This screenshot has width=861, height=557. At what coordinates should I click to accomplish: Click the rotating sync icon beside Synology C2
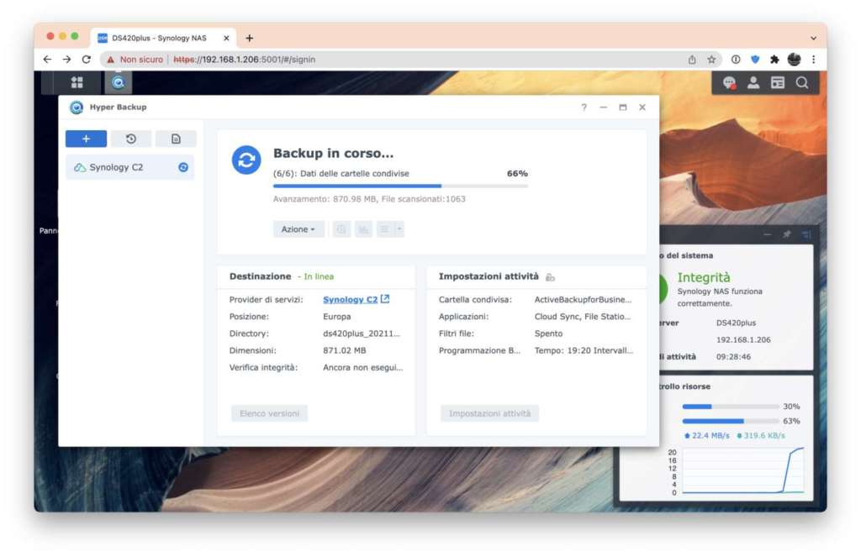coord(183,166)
